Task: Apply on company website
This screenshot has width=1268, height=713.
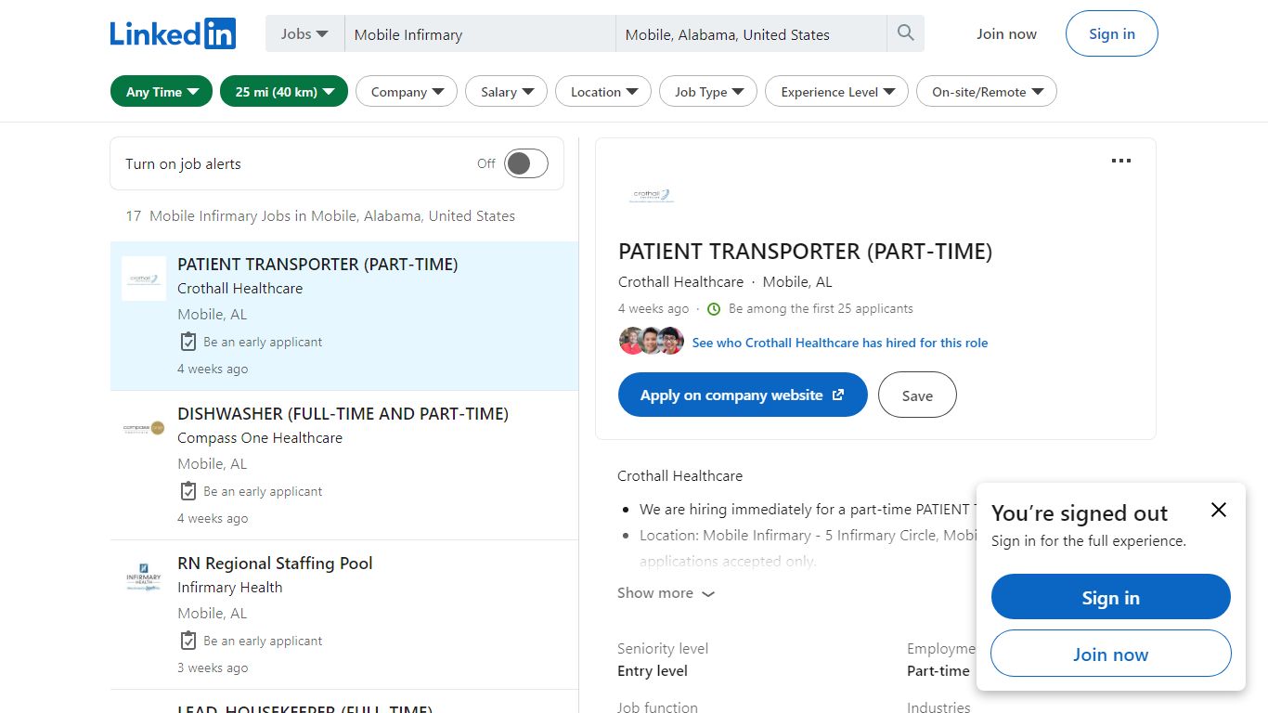Action: point(743,395)
